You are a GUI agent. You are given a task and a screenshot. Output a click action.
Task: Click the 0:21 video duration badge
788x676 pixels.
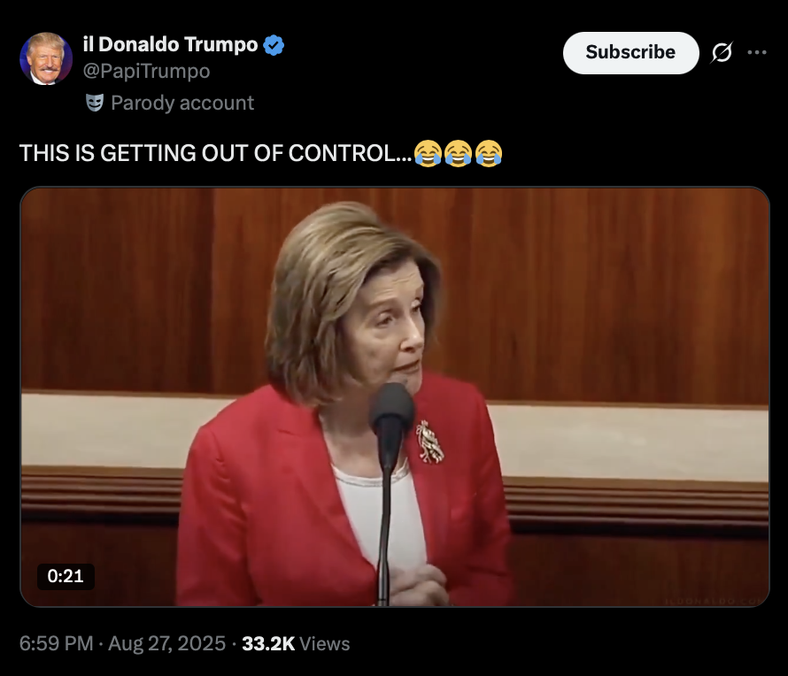click(x=66, y=576)
